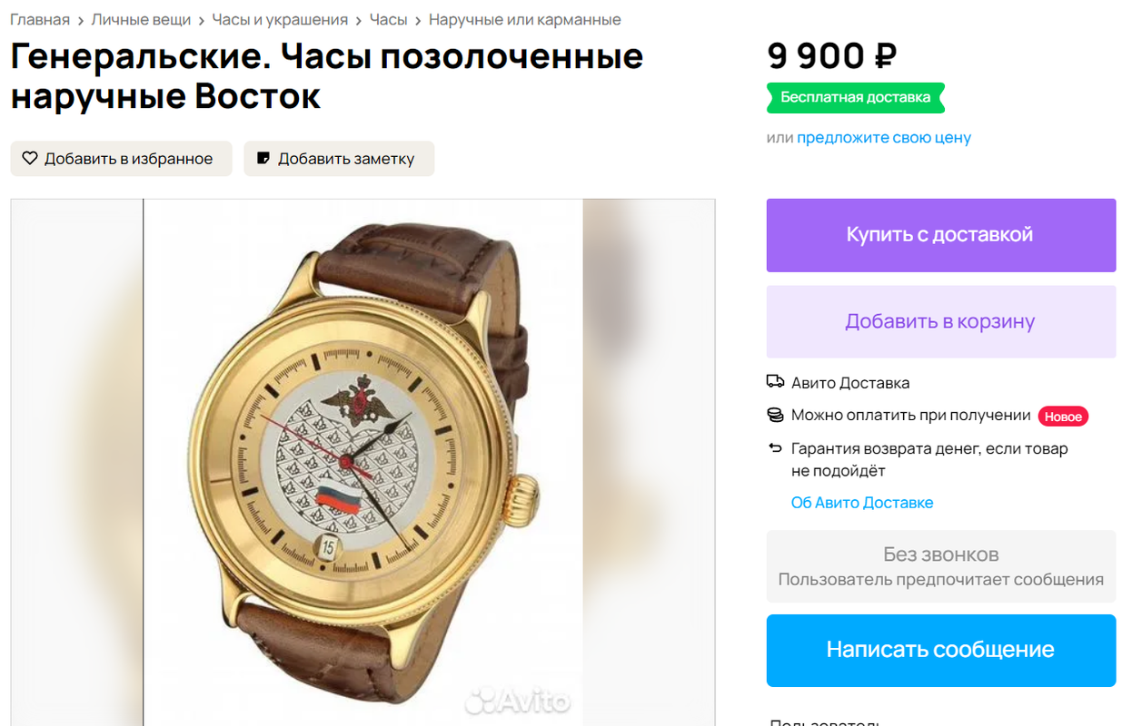Screen dimensions: 1132x726
Task: Select the Часы breadcrumb
Action: (388, 19)
